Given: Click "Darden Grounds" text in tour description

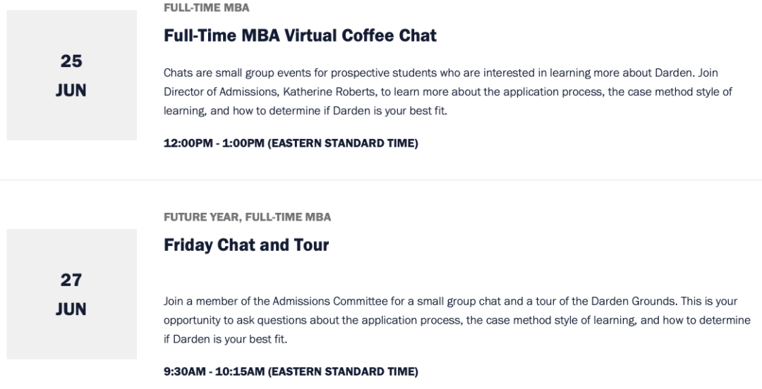Looking at the screenshot, I should [x=633, y=301].
